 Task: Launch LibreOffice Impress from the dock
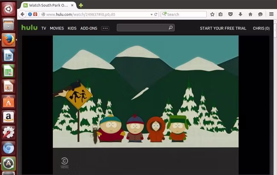pyautogui.click(x=8, y=86)
